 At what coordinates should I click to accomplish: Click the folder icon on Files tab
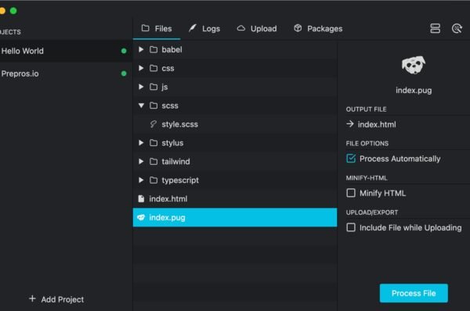coord(146,28)
